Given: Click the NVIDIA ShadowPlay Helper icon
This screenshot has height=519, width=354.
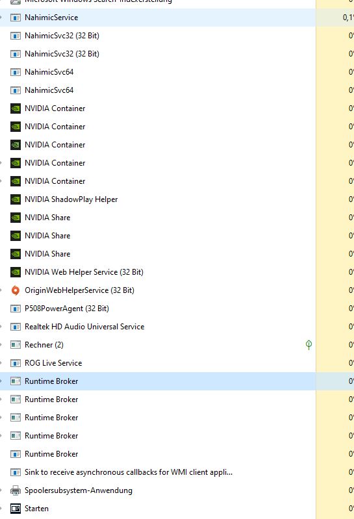Looking at the screenshot, I should pos(15,199).
